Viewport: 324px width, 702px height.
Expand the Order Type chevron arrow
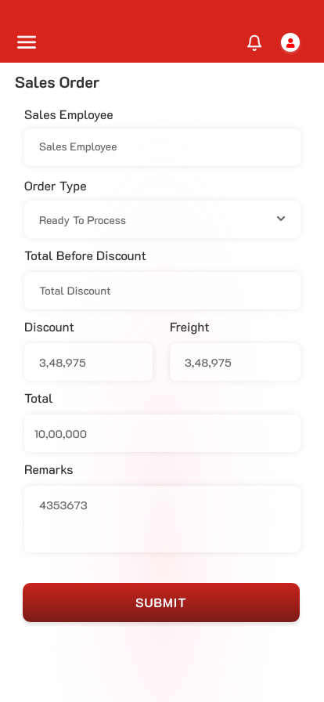coord(281,219)
